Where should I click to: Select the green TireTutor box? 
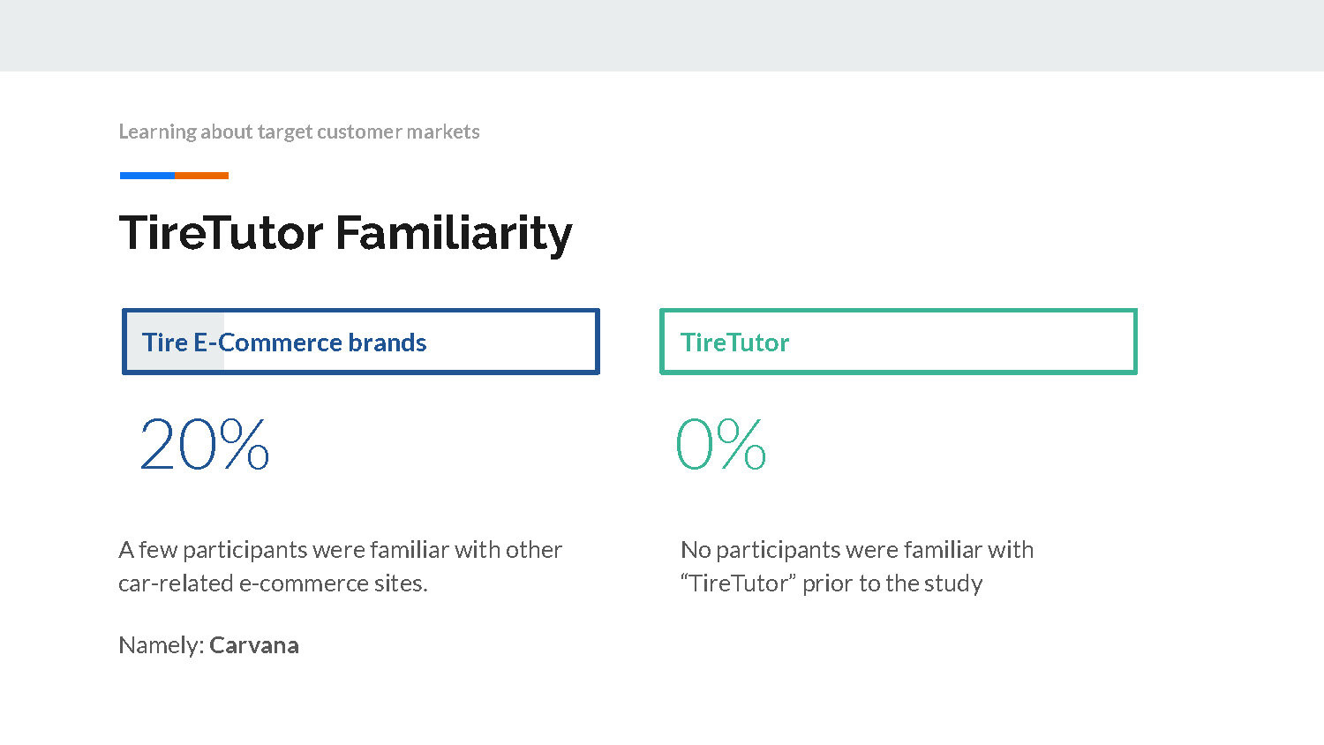[x=899, y=342]
